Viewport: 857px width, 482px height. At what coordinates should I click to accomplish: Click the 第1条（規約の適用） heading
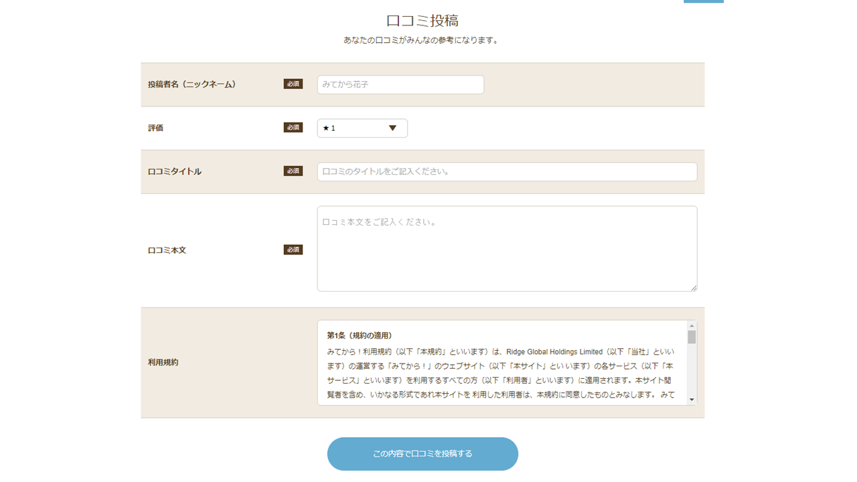coord(360,335)
